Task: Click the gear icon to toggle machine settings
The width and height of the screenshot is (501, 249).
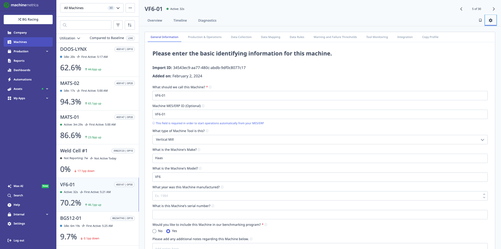Action: pyautogui.click(x=491, y=20)
